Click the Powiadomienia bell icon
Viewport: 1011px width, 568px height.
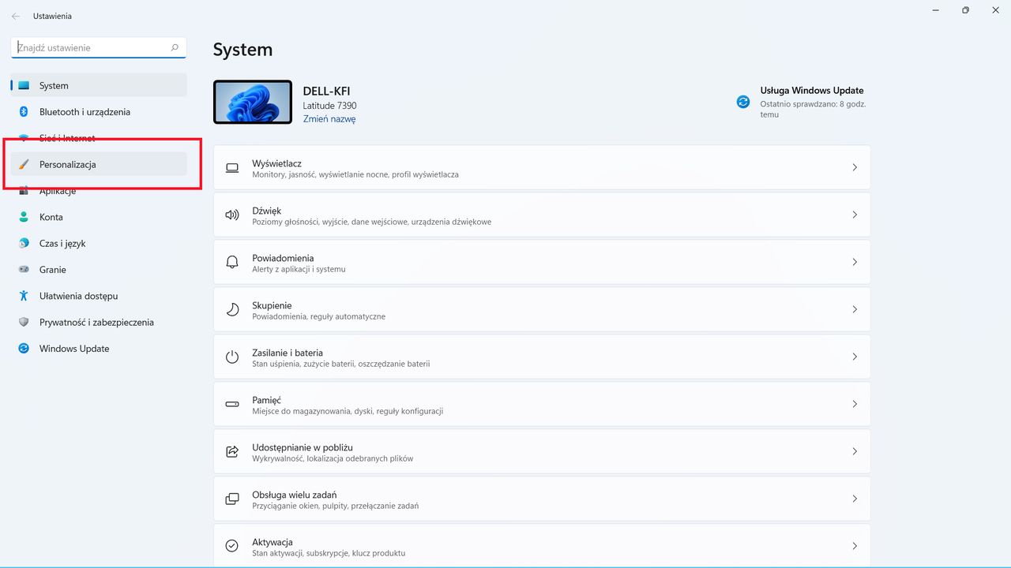pyautogui.click(x=231, y=262)
